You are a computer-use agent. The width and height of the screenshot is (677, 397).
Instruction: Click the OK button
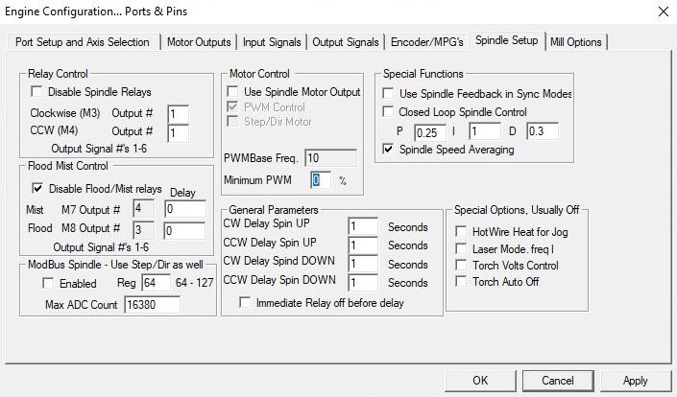tap(480, 381)
